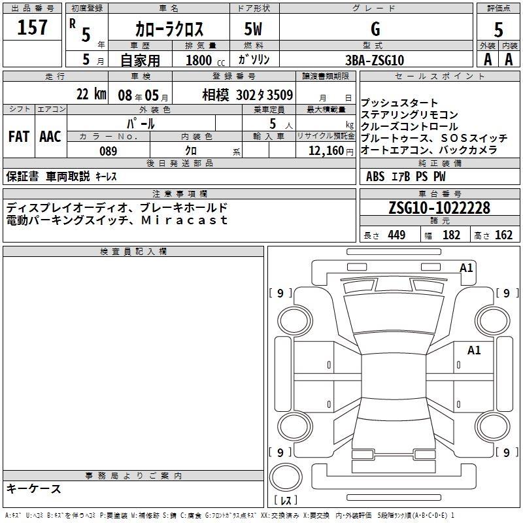Click the displacement value 1800 cc
The image size is (523, 523).
205,60
